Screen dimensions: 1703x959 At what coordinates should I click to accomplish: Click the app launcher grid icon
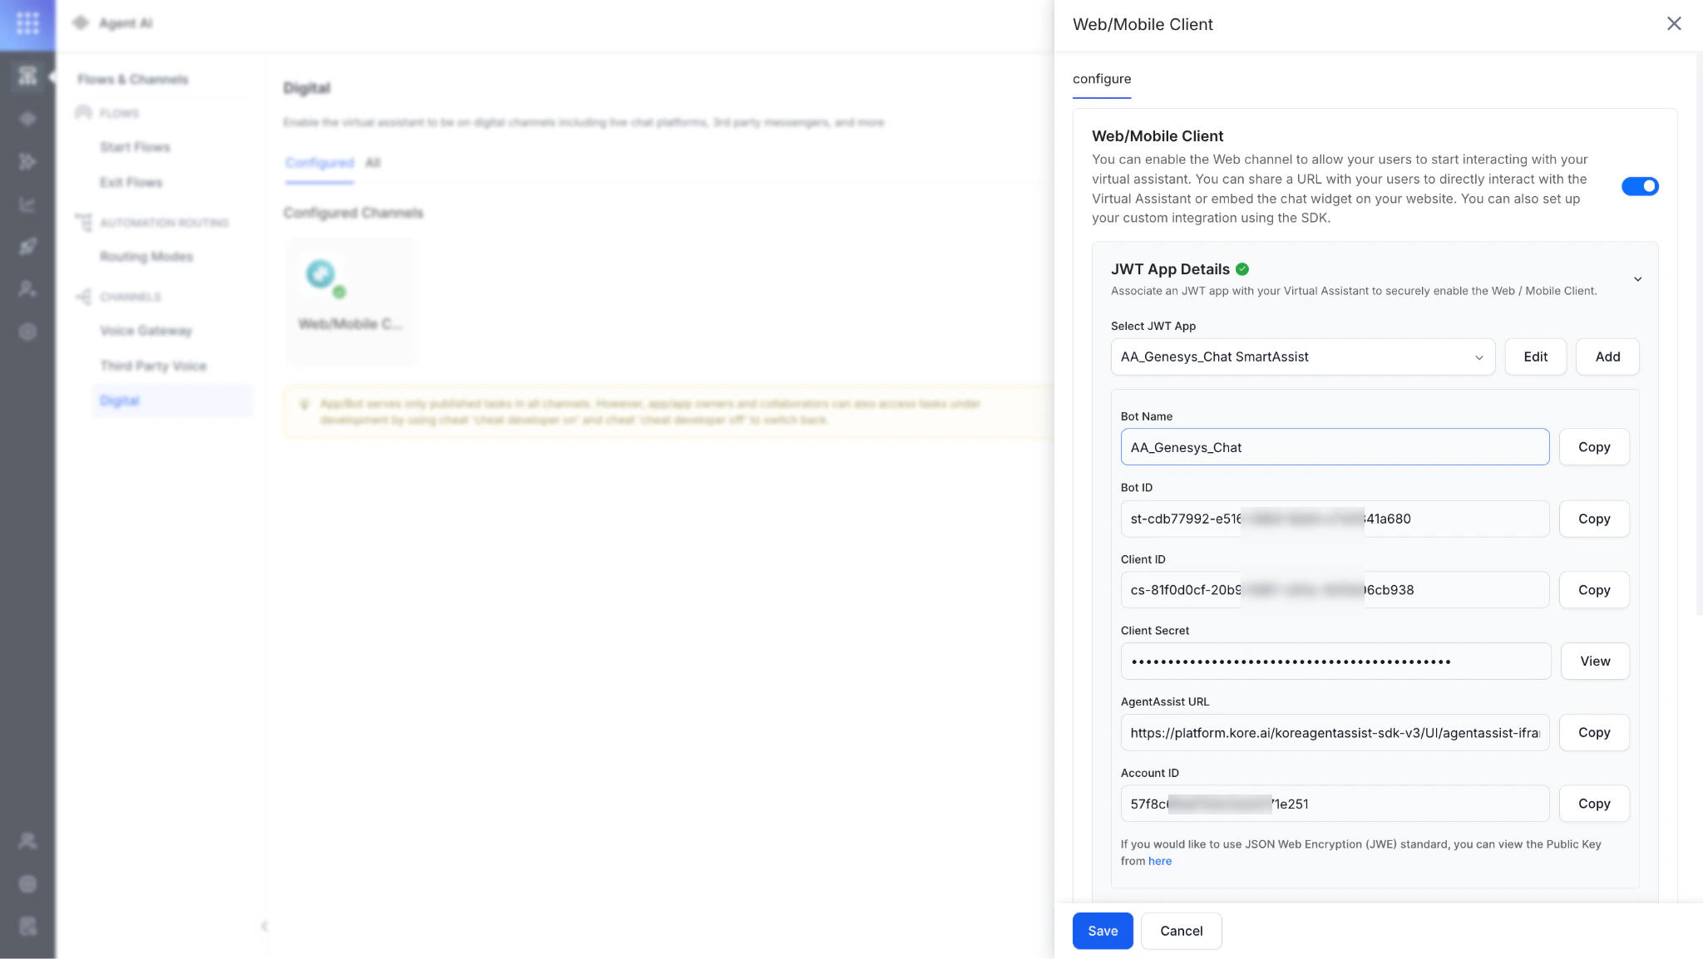point(27,23)
